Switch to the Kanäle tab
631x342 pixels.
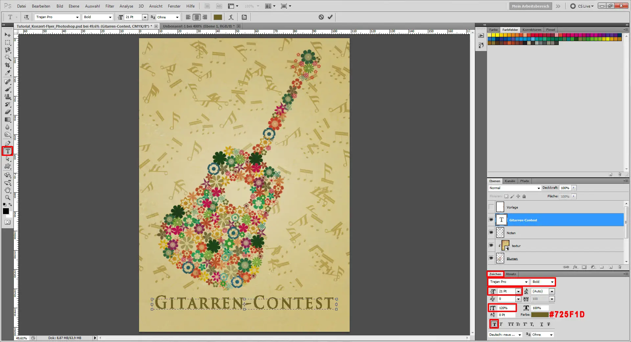click(x=510, y=181)
